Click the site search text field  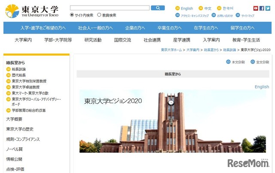110,8
